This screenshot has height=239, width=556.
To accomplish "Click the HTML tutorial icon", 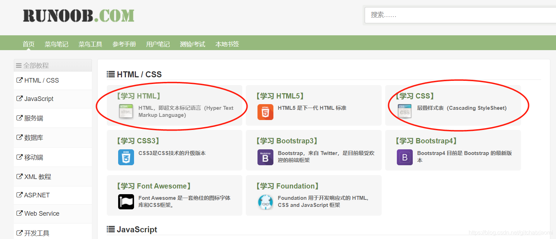I will 126,112.
